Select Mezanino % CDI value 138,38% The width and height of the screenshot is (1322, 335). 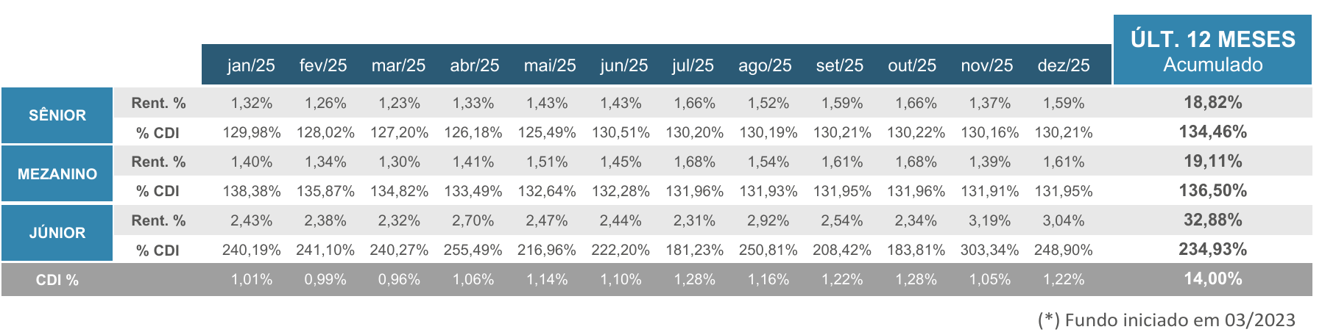pyautogui.click(x=252, y=191)
